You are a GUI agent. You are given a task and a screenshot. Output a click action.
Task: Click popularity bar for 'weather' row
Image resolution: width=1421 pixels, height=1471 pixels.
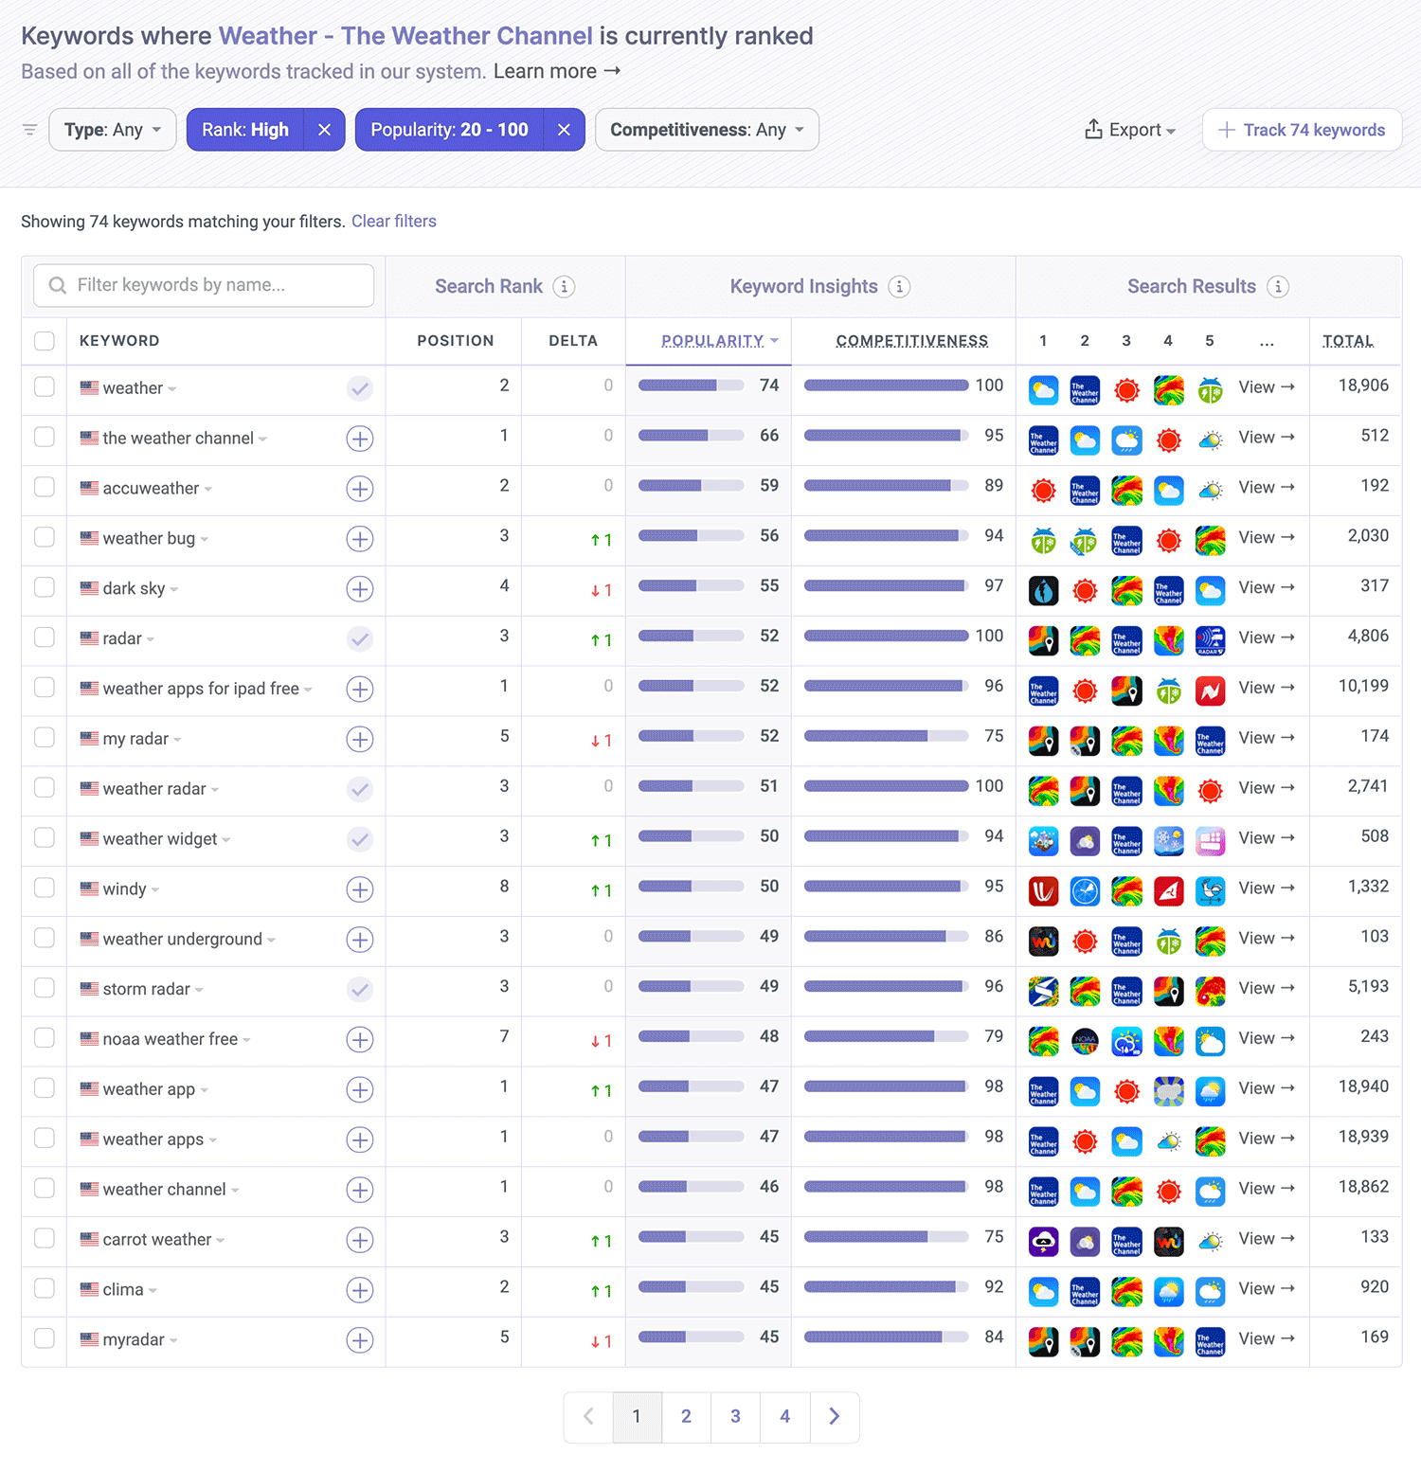pos(691,386)
